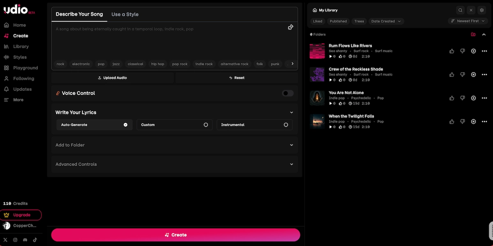Screen dimensions: 493x246
Task: Open the Discord social link
Action: click(x=25, y=240)
